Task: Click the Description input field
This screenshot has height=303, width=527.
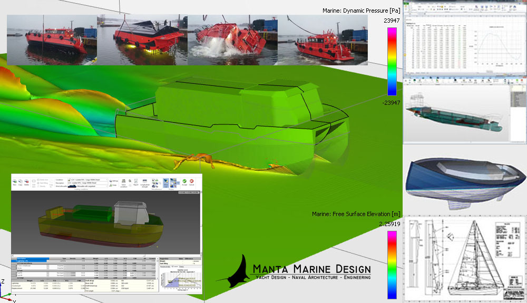Action: [87, 183]
